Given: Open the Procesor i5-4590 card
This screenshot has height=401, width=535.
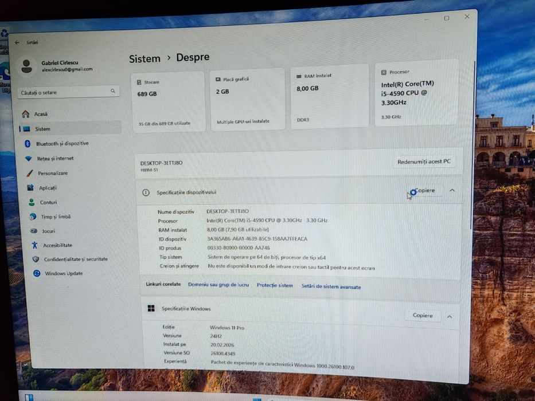Looking at the screenshot, I should point(416,93).
